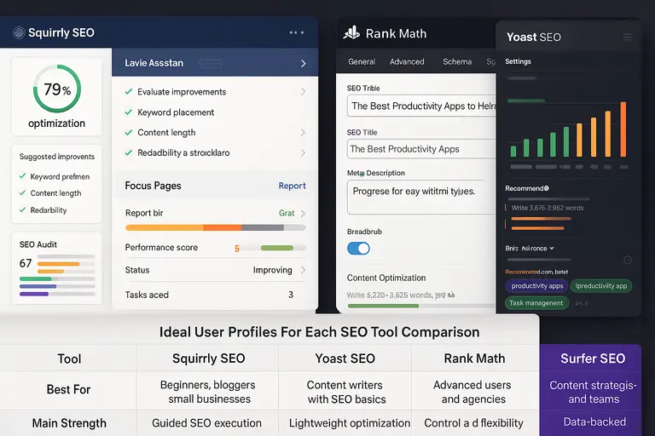Click the Rank Math logo icon
This screenshot has height=436, width=655.
click(351, 32)
